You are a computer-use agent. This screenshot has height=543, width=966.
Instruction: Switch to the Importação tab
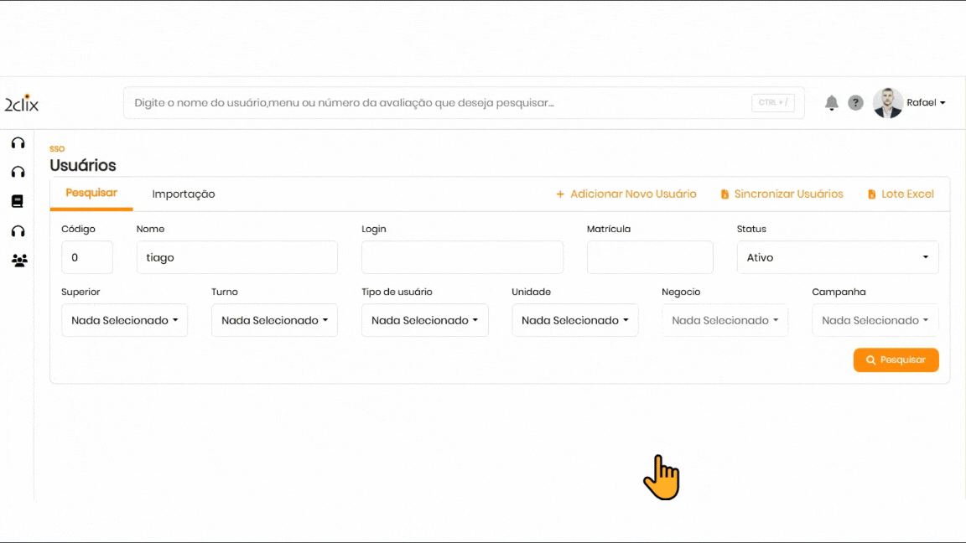click(184, 194)
